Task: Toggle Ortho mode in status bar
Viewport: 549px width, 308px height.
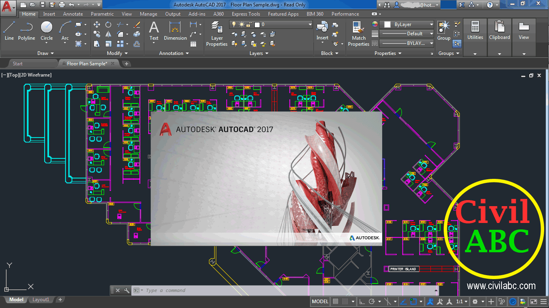Action: click(x=362, y=302)
